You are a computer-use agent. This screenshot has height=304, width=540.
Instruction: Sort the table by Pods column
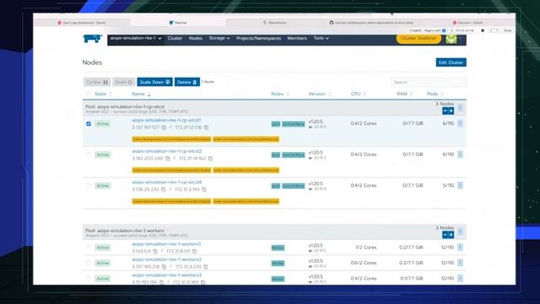point(435,94)
